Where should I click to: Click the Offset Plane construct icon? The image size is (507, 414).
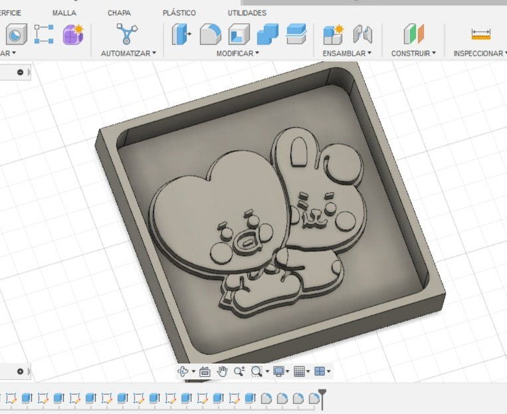[x=413, y=34]
